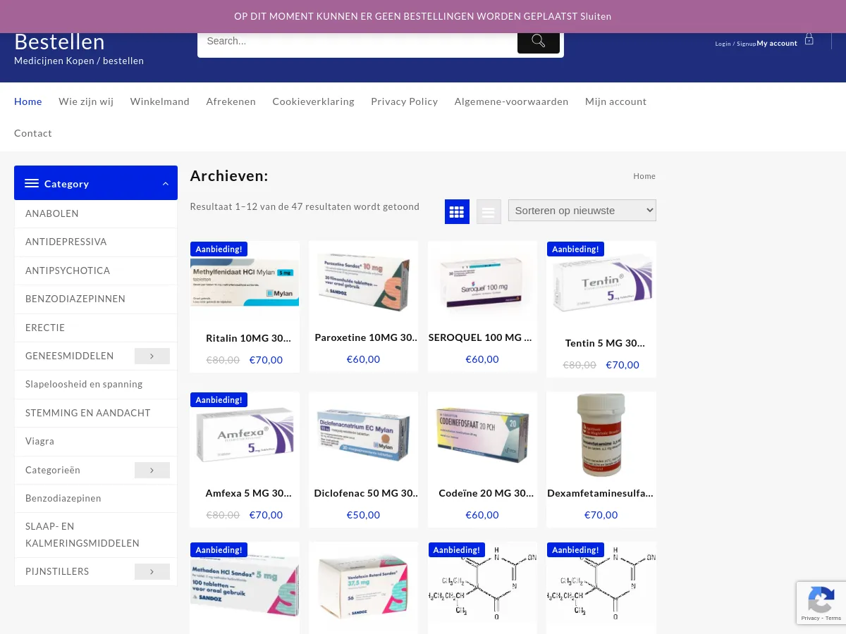Screen dimensions: 846x634
Task: Open the Dexamfetamine bottle product image
Action: pos(601,435)
